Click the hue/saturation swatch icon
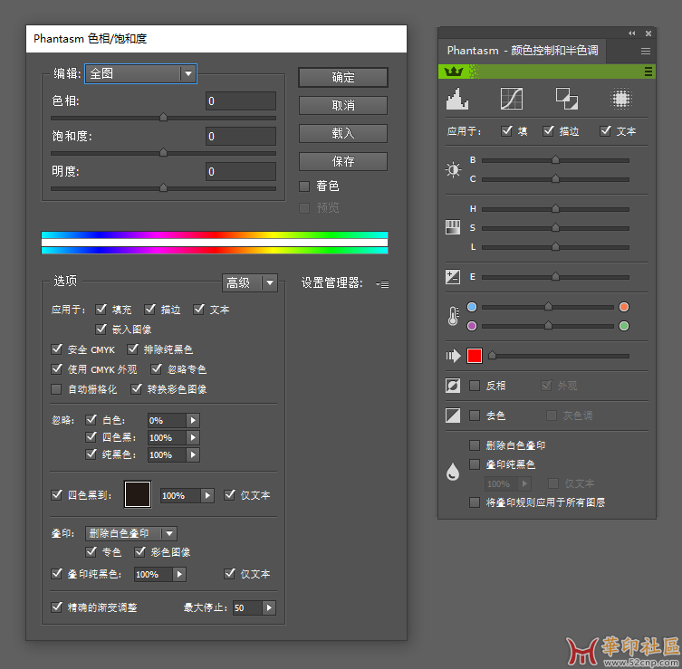The width and height of the screenshot is (682, 669). click(453, 227)
